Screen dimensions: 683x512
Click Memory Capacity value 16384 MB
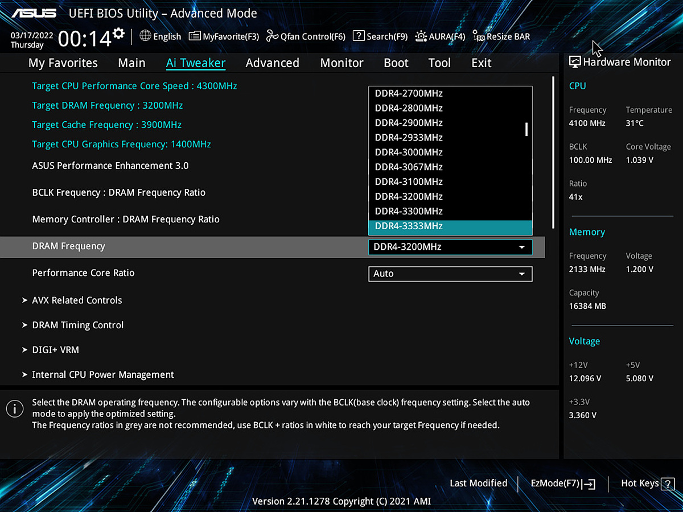(587, 306)
